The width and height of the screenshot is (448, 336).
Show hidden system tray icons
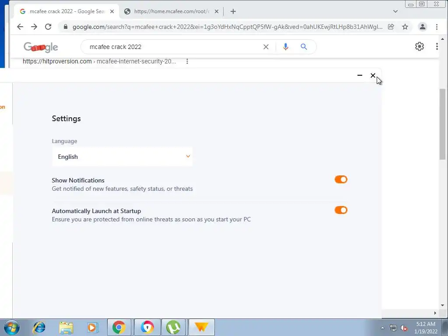pos(382,328)
